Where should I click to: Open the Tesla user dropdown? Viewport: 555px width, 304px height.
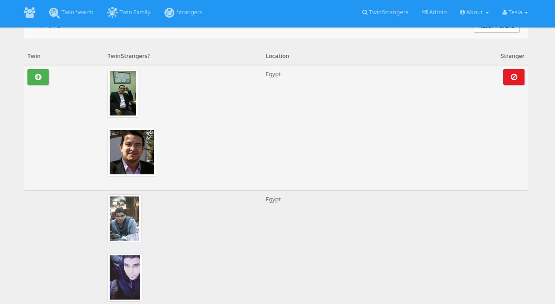[x=515, y=12]
